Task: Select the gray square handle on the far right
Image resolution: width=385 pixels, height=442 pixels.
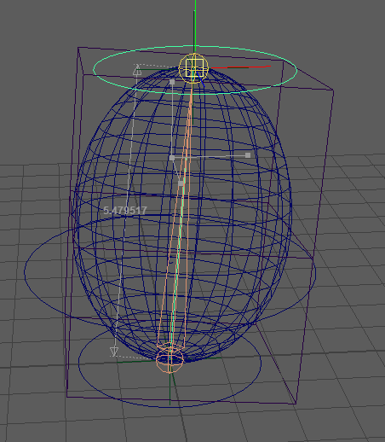Action: point(248,155)
